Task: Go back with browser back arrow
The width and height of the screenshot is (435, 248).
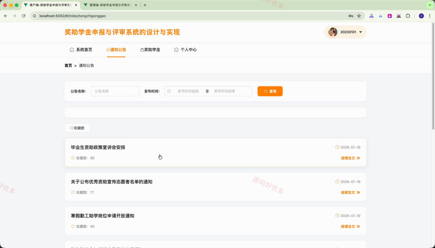Action: (6, 16)
